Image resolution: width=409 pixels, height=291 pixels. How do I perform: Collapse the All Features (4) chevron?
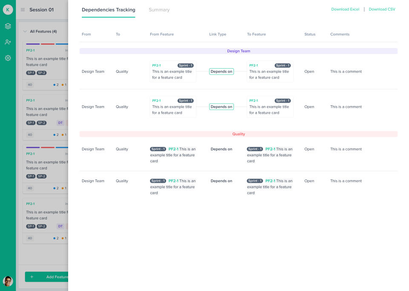click(25, 31)
